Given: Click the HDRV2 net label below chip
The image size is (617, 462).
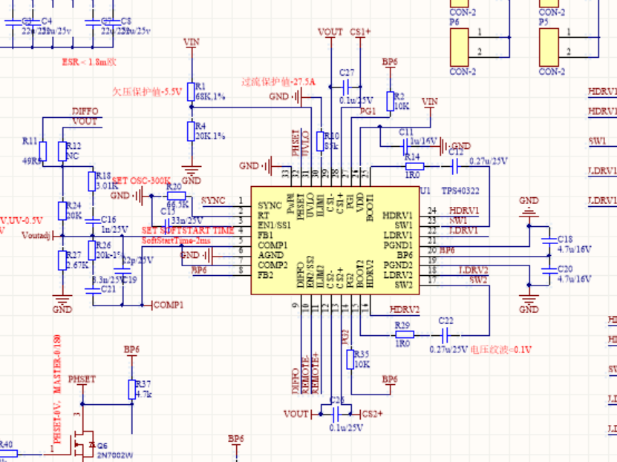Looking at the screenshot, I should pos(405,309).
